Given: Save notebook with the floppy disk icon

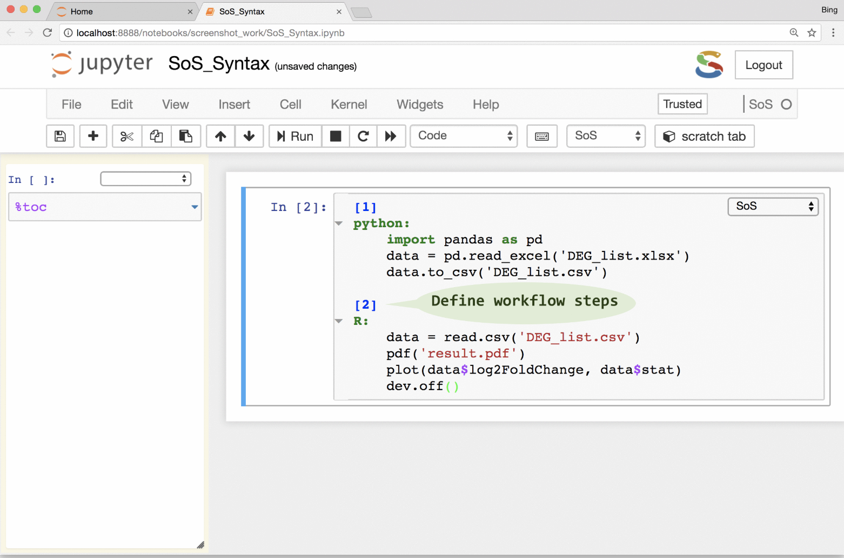Looking at the screenshot, I should 60,136.
